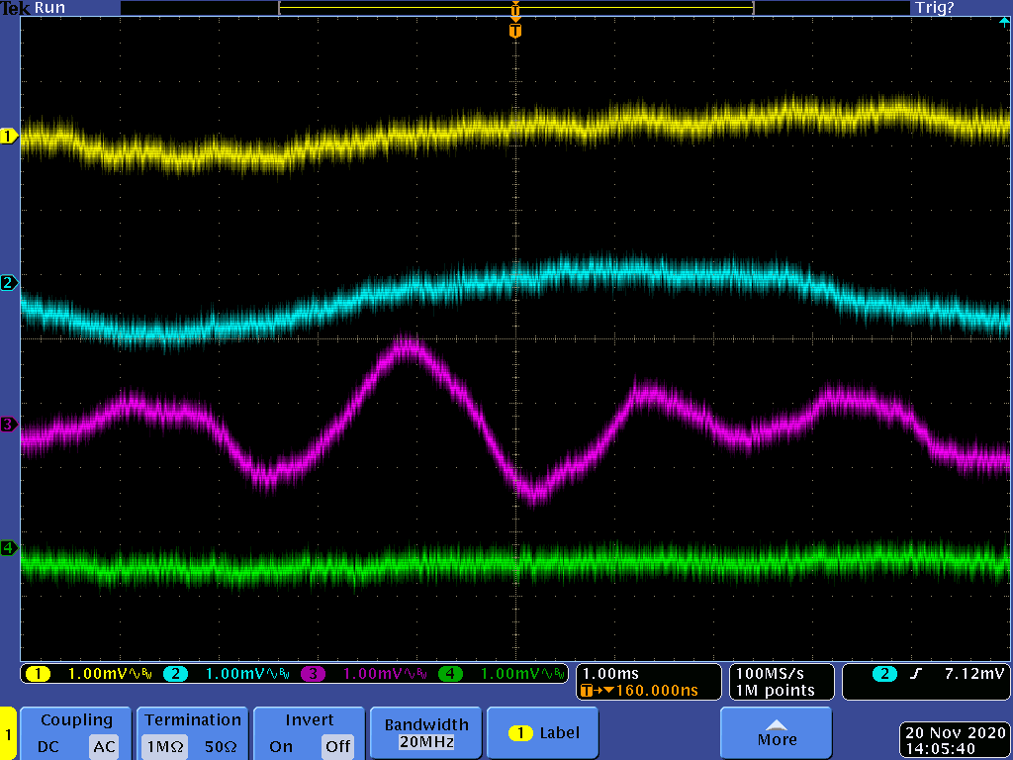Viewport: 1013px width, 760px height.
Task: Open the channel 1 Label menu
Action: [x=544, y=733]
